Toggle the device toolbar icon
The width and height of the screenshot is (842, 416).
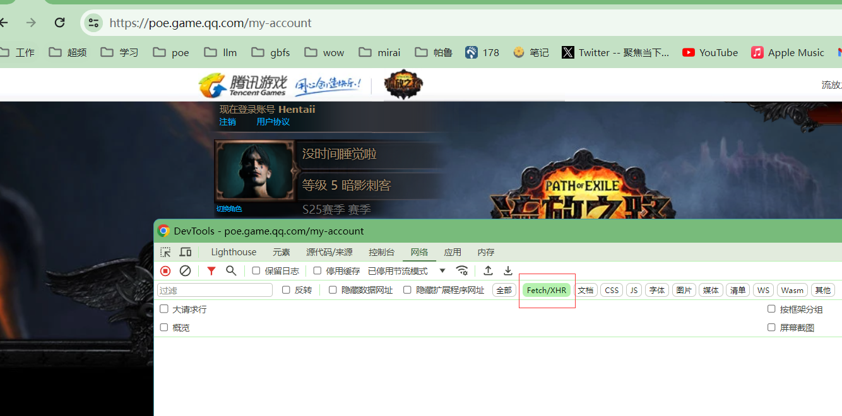pyautogui.click(x=186, y=252)
